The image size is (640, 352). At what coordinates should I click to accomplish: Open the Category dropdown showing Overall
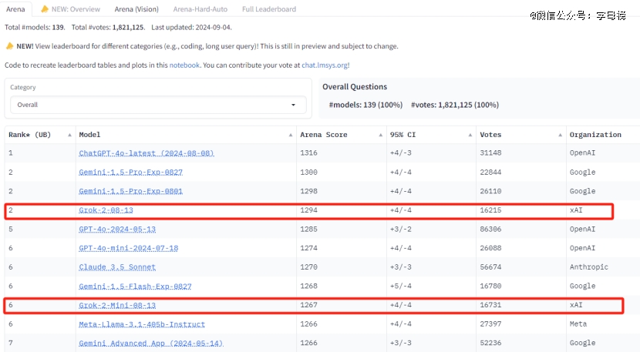point(158,105)
